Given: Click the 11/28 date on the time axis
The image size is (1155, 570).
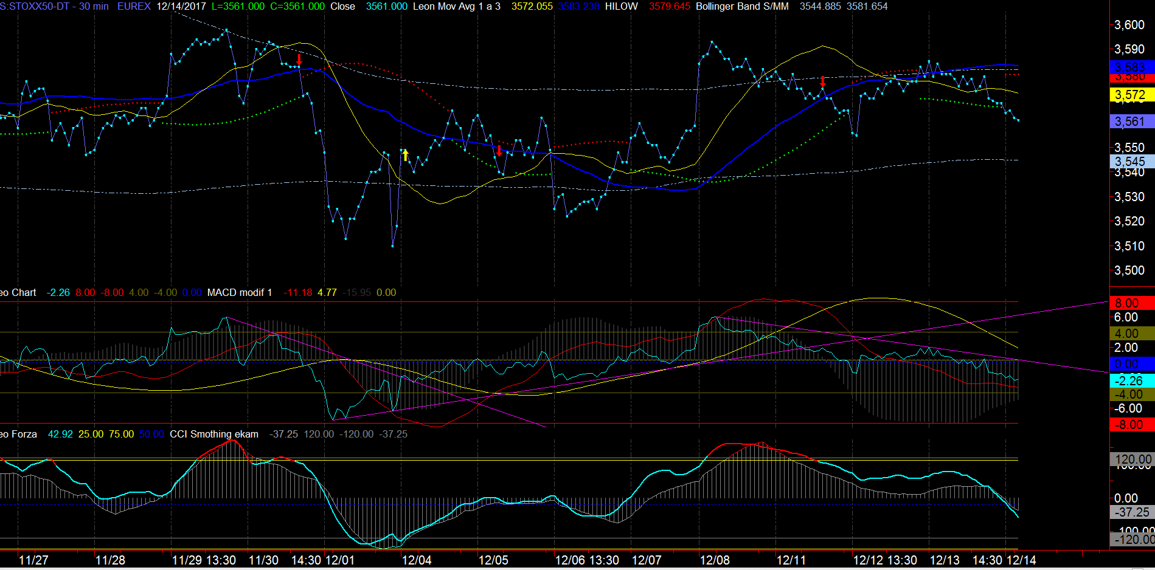Looking at the screenshot, I should [110, 560].
